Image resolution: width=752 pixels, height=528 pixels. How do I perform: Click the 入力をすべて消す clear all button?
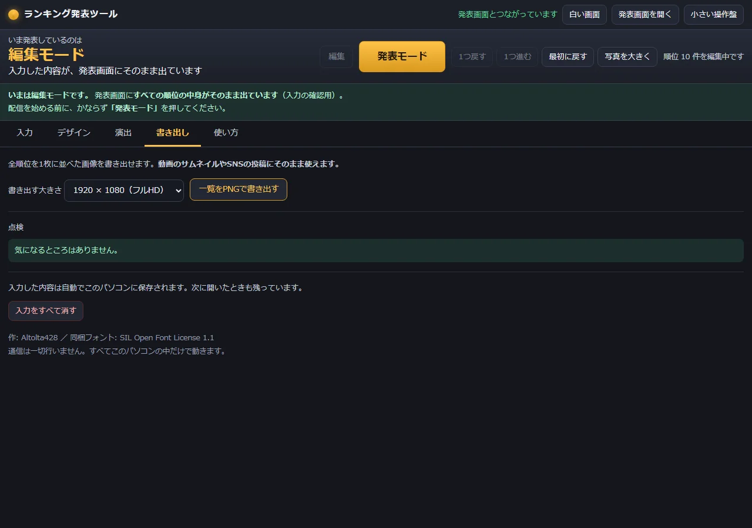click(46, 311)
